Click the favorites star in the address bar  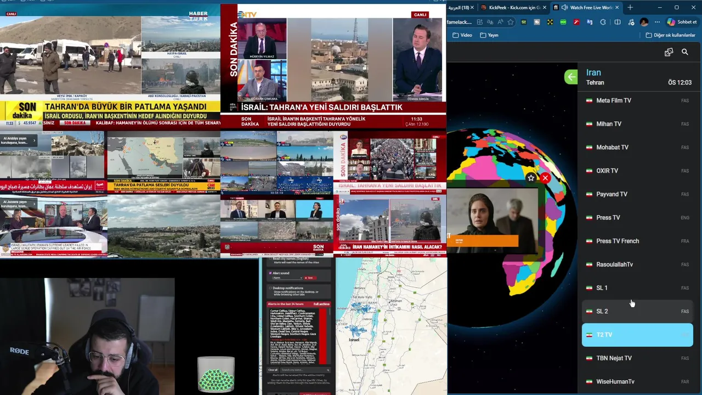511,22
